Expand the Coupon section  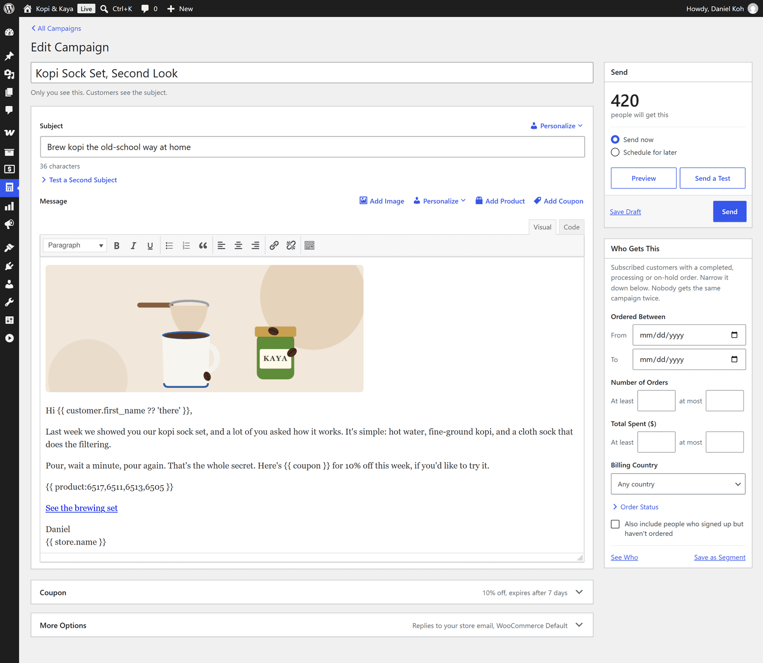coord(312,592)
